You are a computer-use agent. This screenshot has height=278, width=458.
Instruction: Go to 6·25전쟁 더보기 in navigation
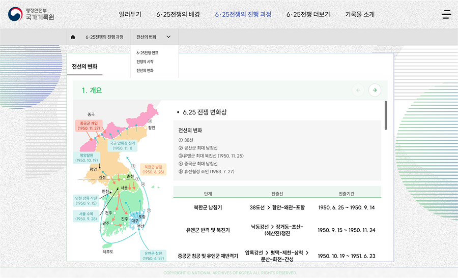click(x=308, y=14)
